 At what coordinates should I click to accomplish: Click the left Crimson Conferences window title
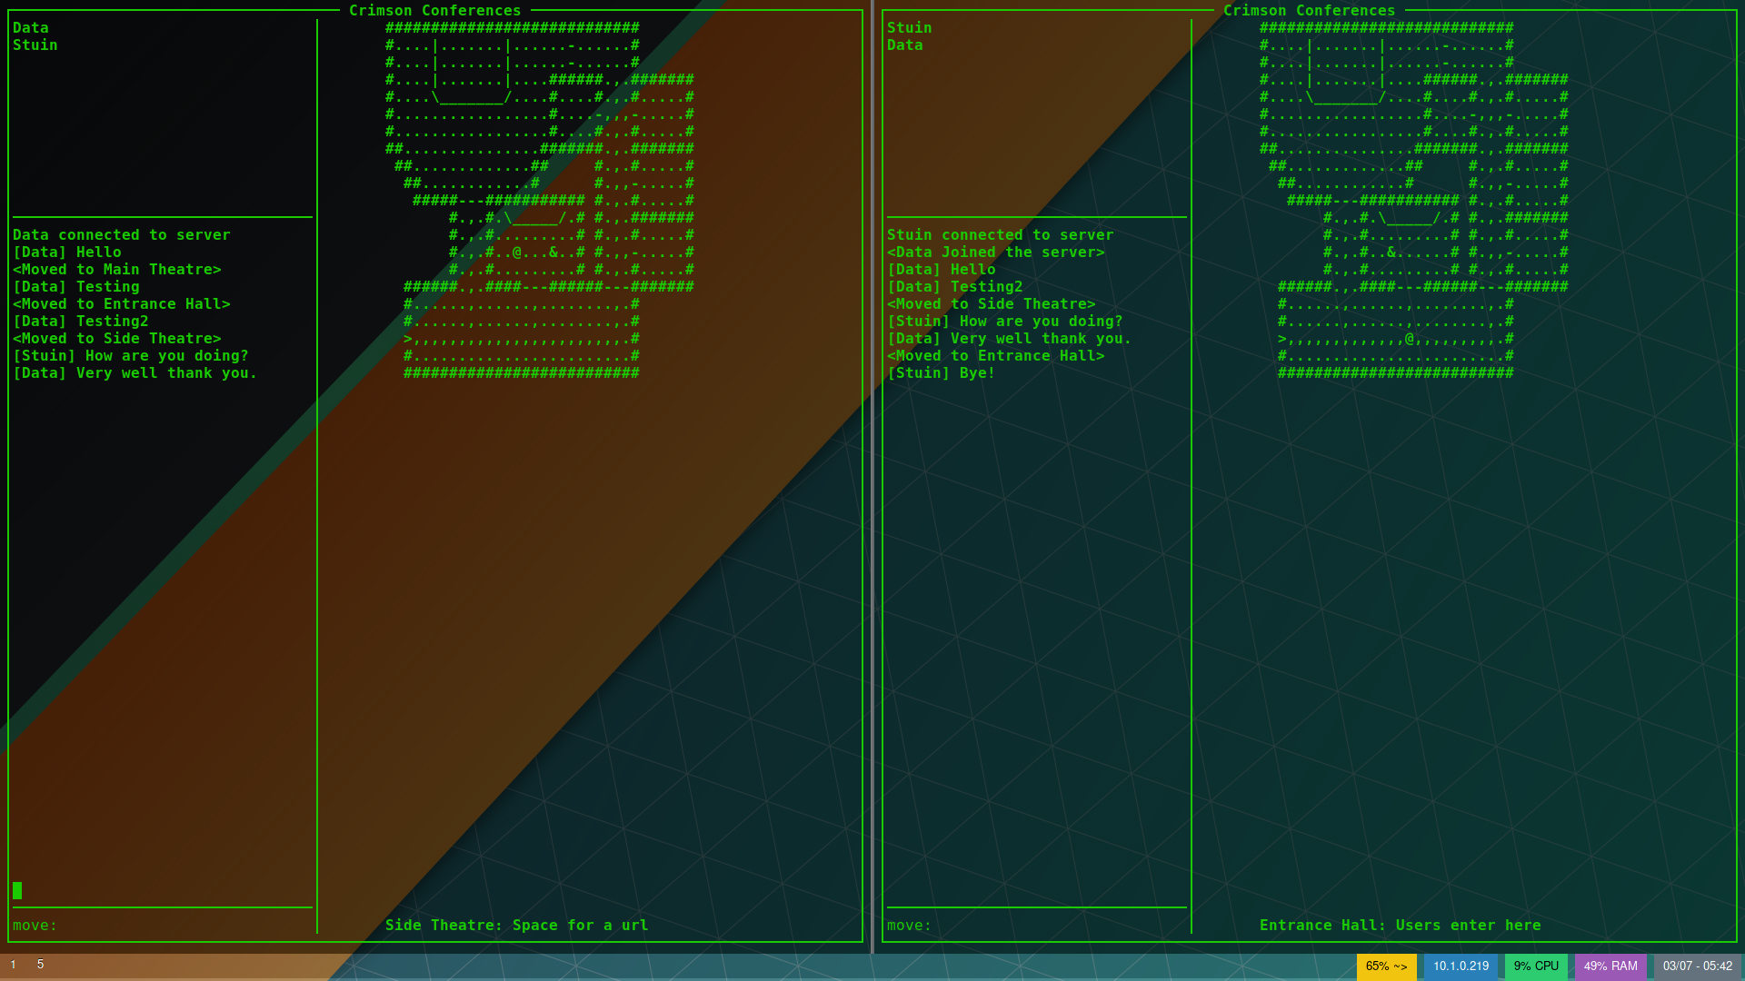coord(434,11)
